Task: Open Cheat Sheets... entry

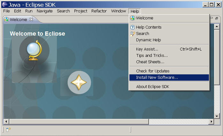Action: (169, 62)
